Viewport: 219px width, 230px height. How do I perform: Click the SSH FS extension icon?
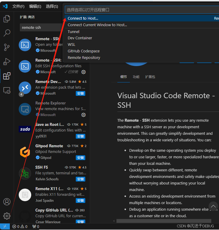(x=25, y=173)
